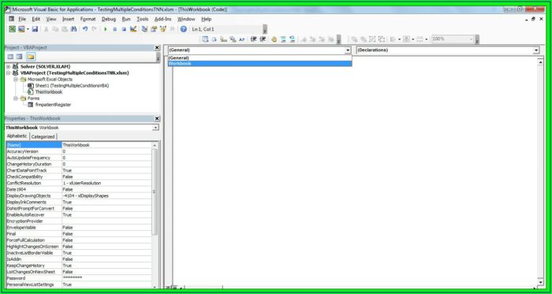Screen dimensions: 552x294
Task: Click View Object icon in Project panel
Action: point(20,57)
